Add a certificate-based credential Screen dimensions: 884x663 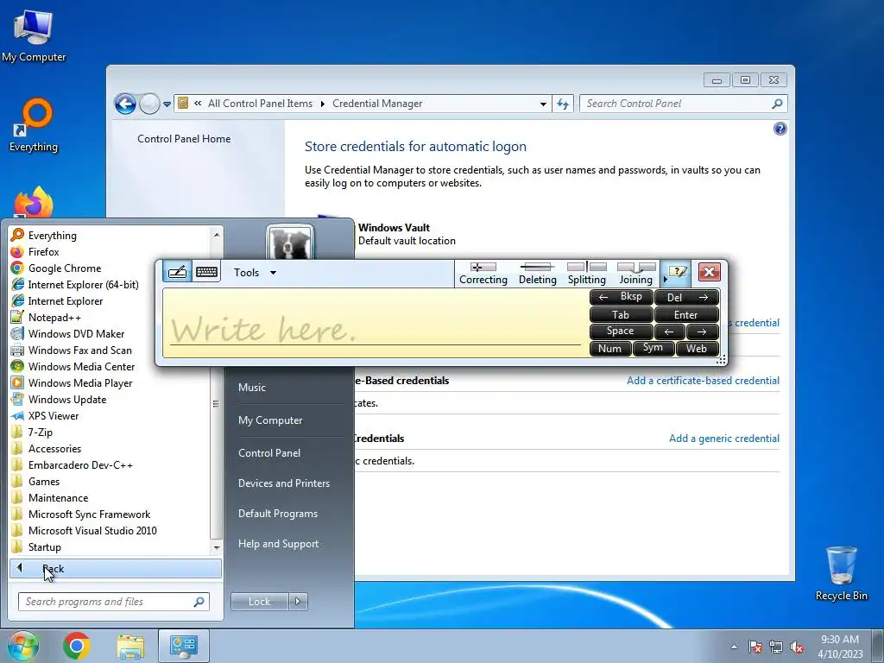(x=703, y=381)
